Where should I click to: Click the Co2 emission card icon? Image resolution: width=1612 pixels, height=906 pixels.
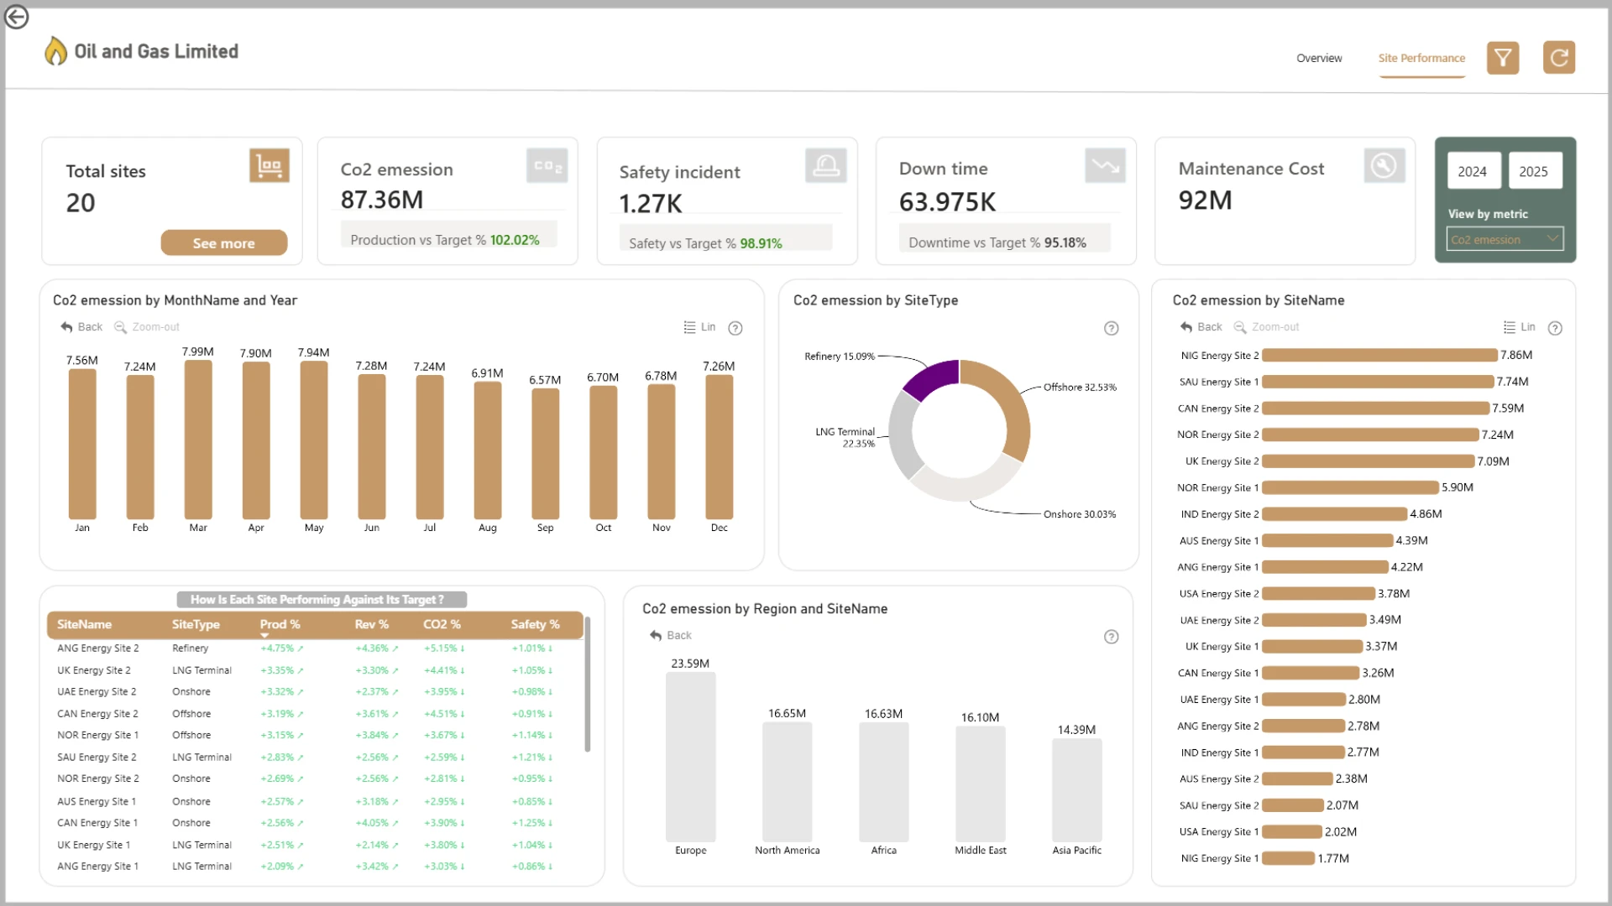[x=547, y=166]
